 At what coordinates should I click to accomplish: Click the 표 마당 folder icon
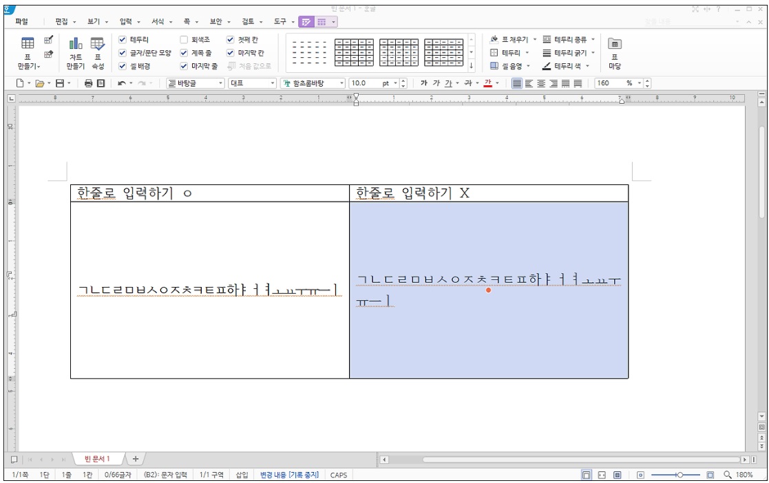click(615, 43)
